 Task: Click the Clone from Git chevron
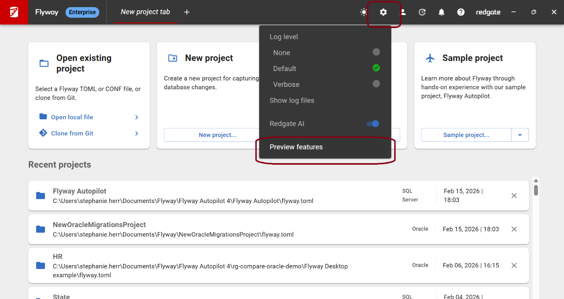click(x=137, y=134)
